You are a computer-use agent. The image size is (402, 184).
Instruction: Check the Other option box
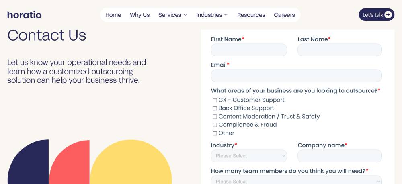215,133
